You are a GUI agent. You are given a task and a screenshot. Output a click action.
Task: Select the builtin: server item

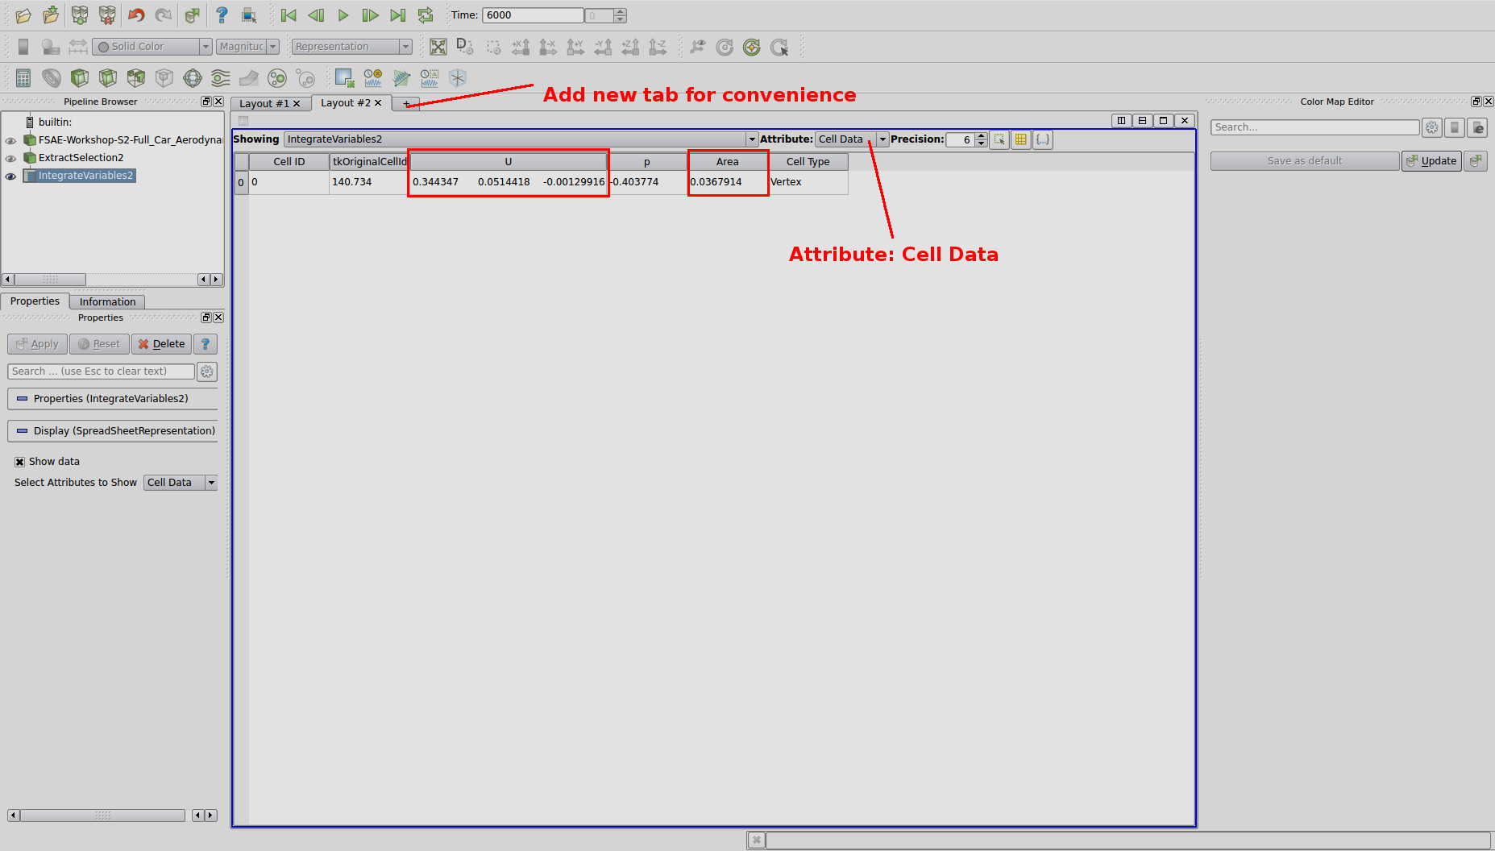(x=55, y=122)
